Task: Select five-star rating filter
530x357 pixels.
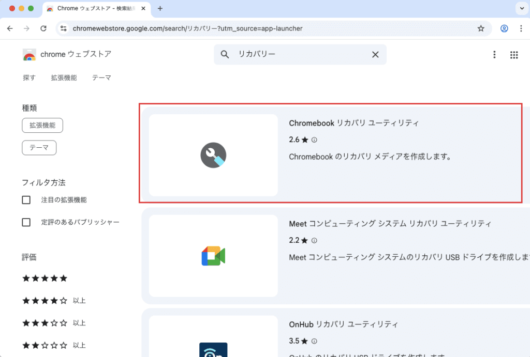Action: 45,278
